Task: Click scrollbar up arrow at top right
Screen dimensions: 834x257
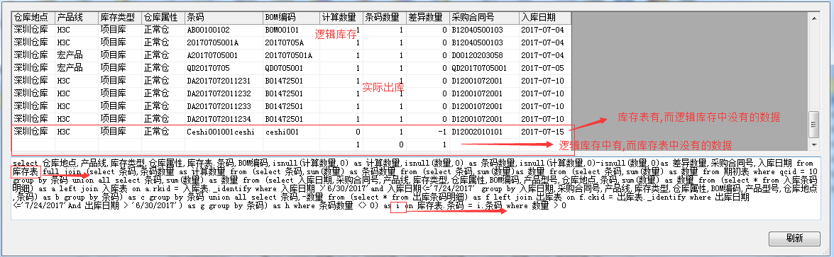Action: click(x=813, y=16)
